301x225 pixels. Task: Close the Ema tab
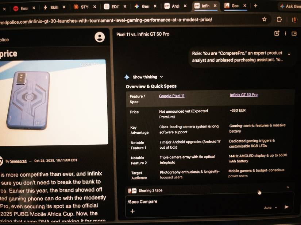(34, 8)
